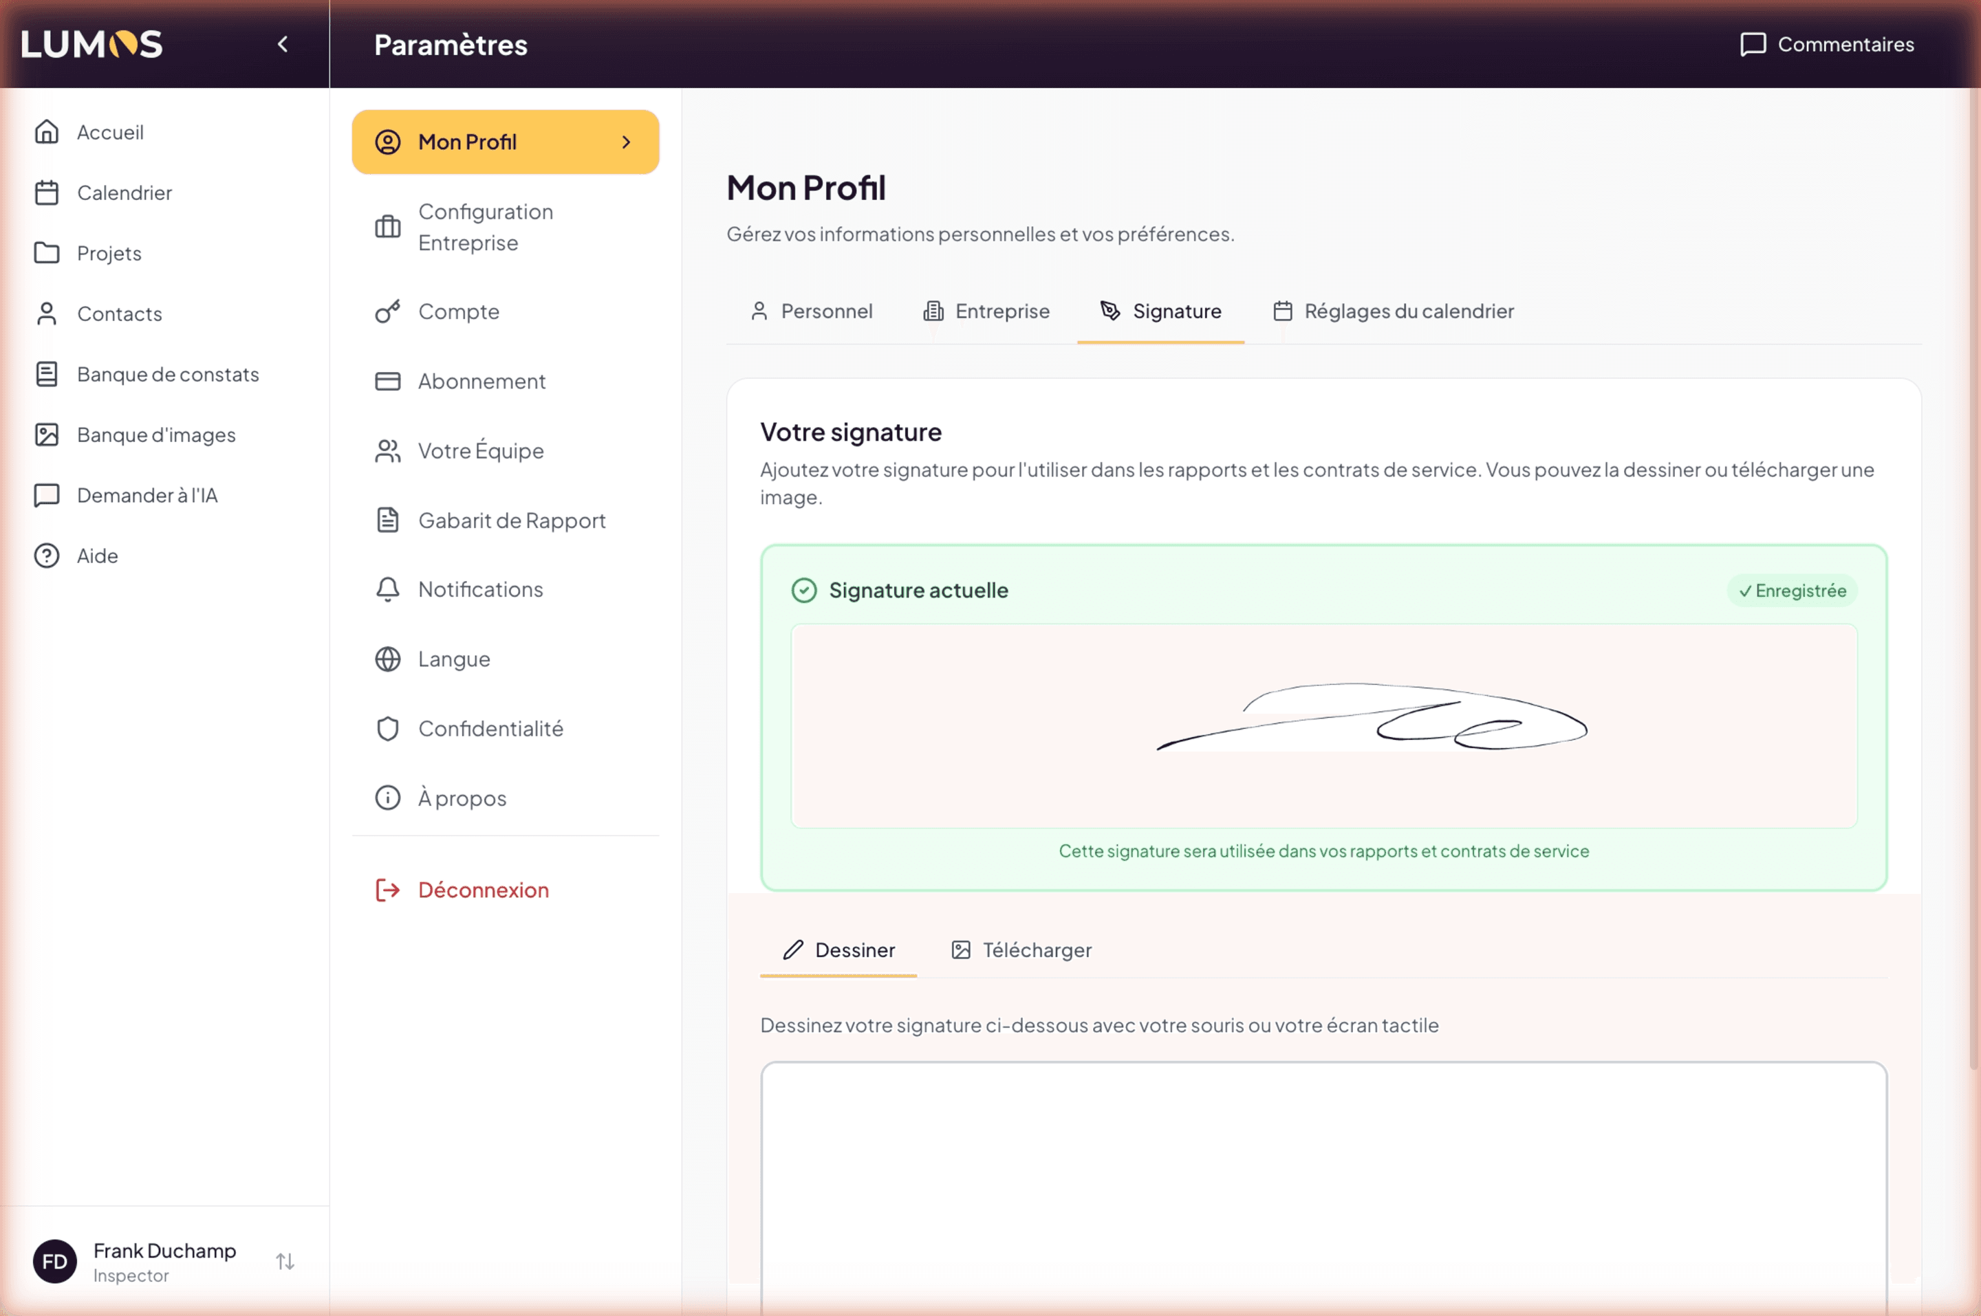Select the Signature tab

coord(1161,311)
